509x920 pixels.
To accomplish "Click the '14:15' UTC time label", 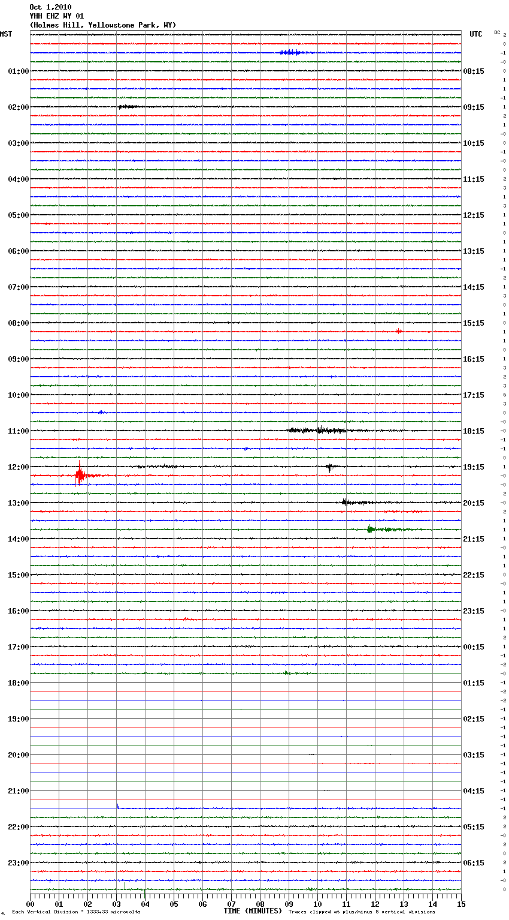I will 474,287.
